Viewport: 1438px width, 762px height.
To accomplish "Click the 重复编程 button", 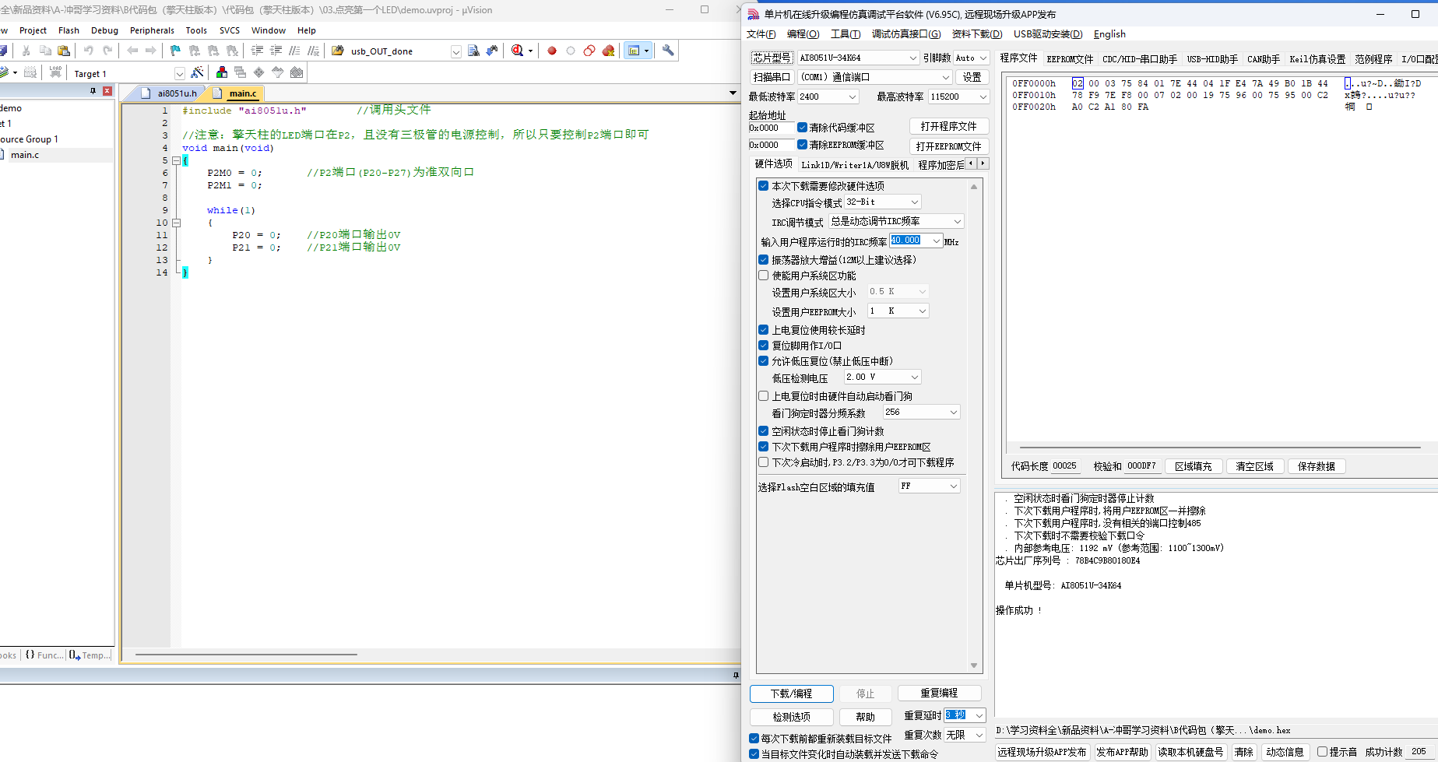I will pos(939,693).
